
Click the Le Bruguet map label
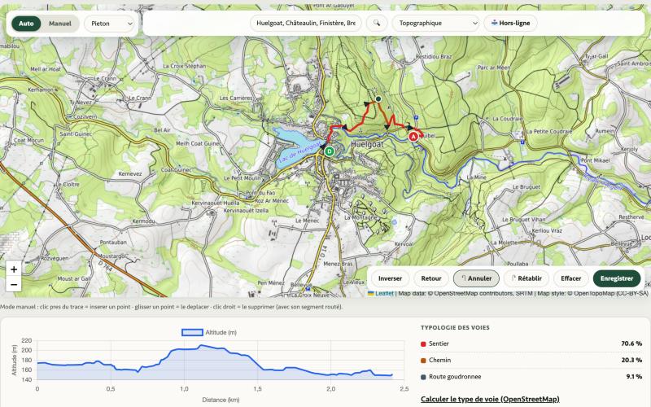(x=526, y=187)
